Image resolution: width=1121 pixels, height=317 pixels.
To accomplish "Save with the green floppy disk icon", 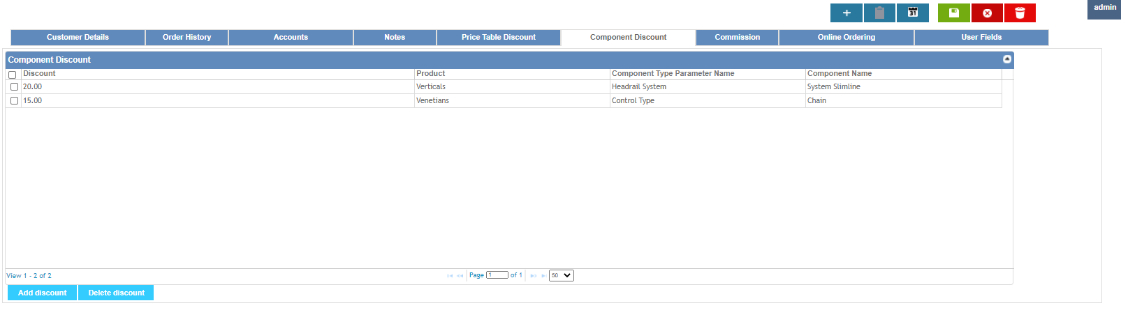I will click(954, 13).
